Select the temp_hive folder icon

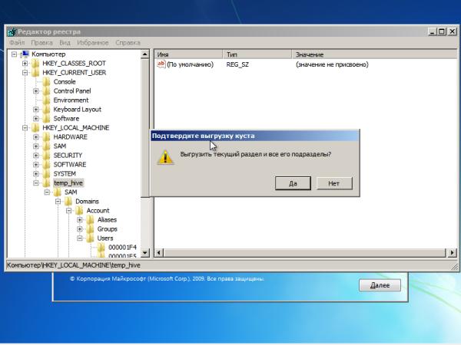pos(48,182)
